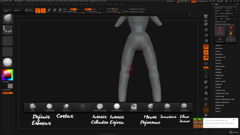Select the ClayBuildup brush
This screenshot has height=135, width=240.
(49, 107)
